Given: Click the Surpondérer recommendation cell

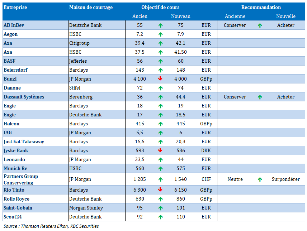Looking at the screenshot, I should point(285,179).
